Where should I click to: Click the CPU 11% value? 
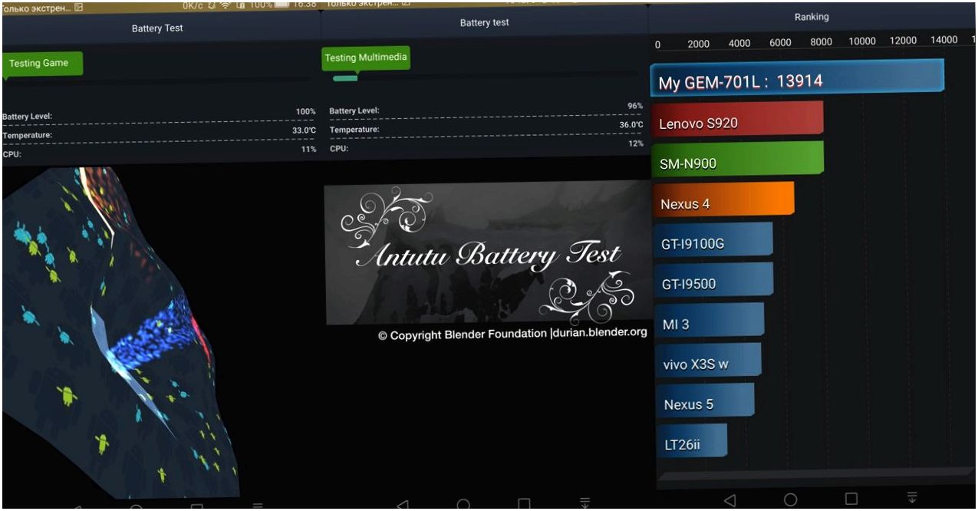pyautogui.click(x=308, y=149)
